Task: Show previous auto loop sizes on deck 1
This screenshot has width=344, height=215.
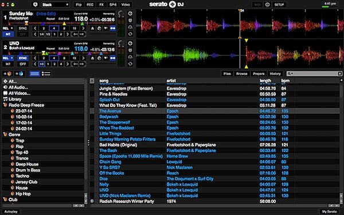Action: coord(35,29)
